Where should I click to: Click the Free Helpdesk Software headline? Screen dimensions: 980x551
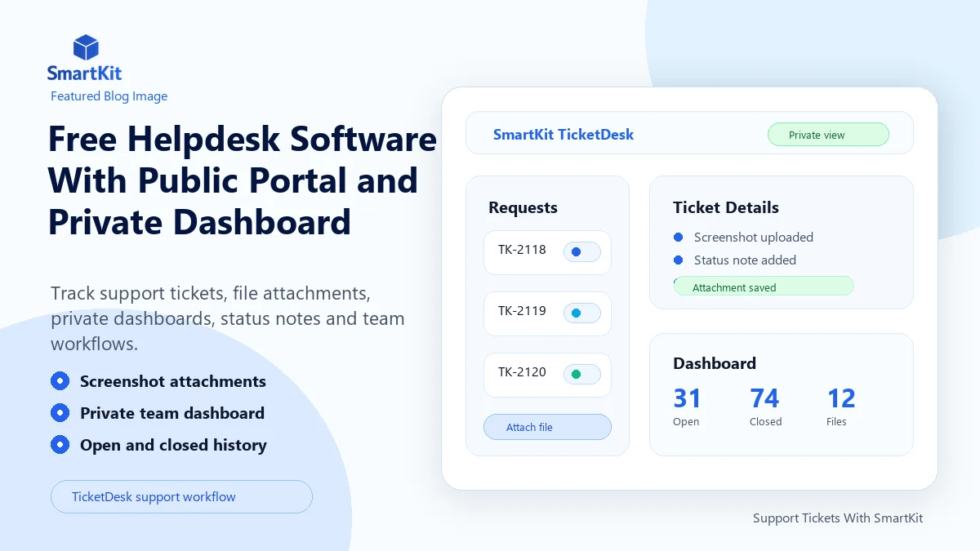(243, 180)
